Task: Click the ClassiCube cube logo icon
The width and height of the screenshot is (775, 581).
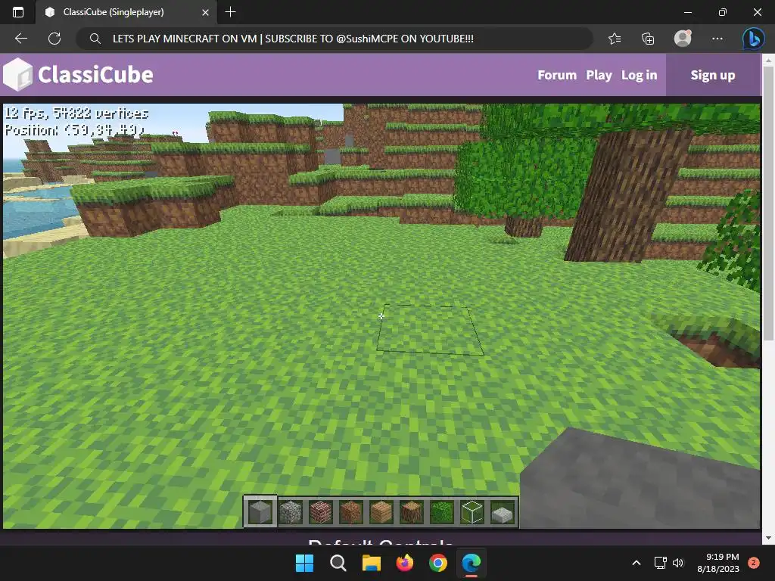Action: 18,75
